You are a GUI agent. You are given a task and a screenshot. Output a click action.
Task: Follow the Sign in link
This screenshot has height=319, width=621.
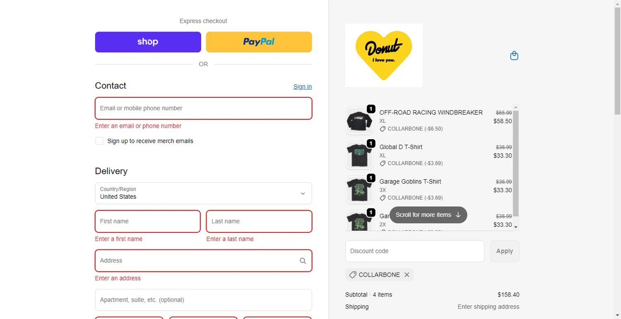[x=302, y=87]
